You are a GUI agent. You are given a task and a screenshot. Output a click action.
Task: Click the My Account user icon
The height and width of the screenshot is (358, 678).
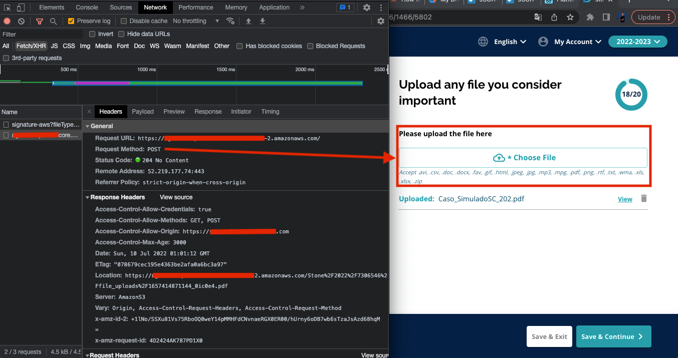(x=543, y=42)
